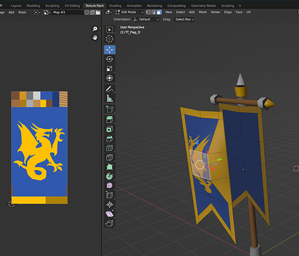
Task: Switch to the Compositing workspace tab
Action: [176, 5]
